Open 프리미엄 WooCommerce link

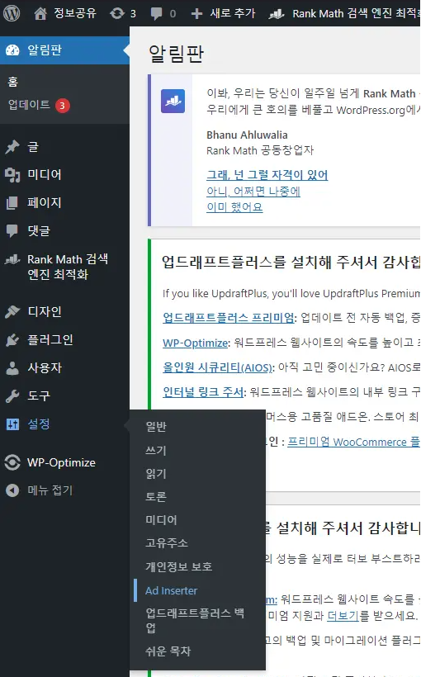[353, 443]
